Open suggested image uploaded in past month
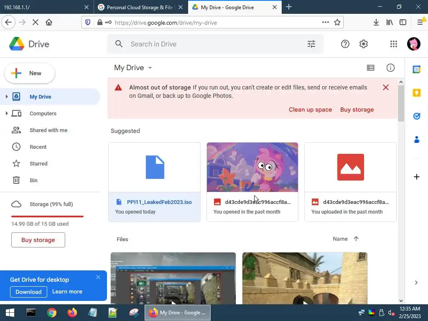 pyautogui.click(x=350, y=182)
